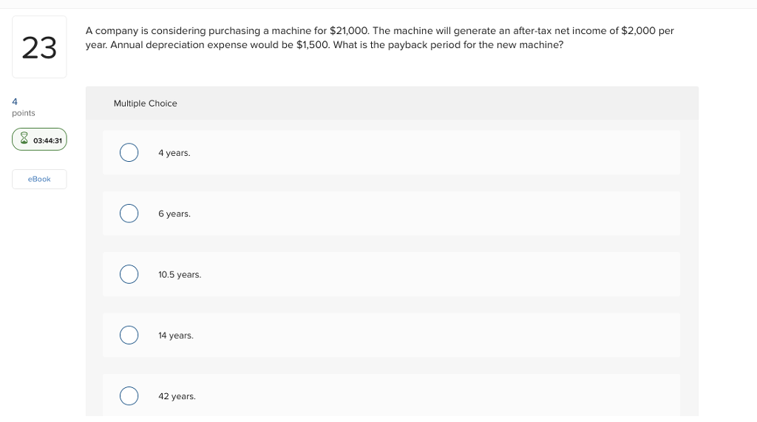Choose the '6 years.' radio option

129,214
